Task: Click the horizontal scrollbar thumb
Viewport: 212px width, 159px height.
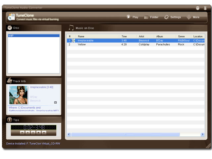Action: tap(125, 134)
